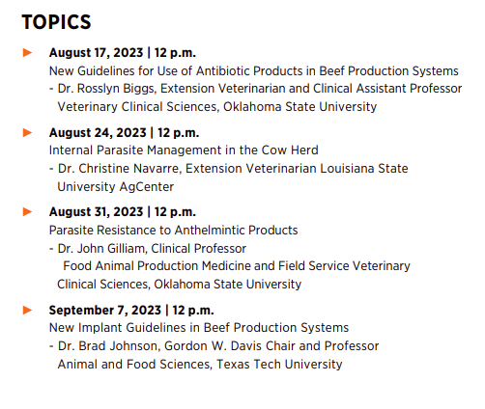Select the September 7, 2023 date line
This screenshot has height=409, width=485.
pos(131,310)
